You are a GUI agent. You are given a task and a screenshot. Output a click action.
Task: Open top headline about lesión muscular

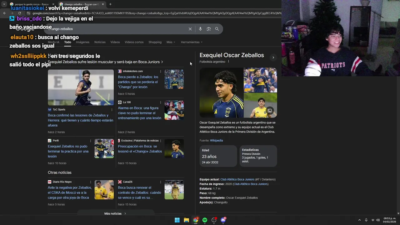(105, 62)
